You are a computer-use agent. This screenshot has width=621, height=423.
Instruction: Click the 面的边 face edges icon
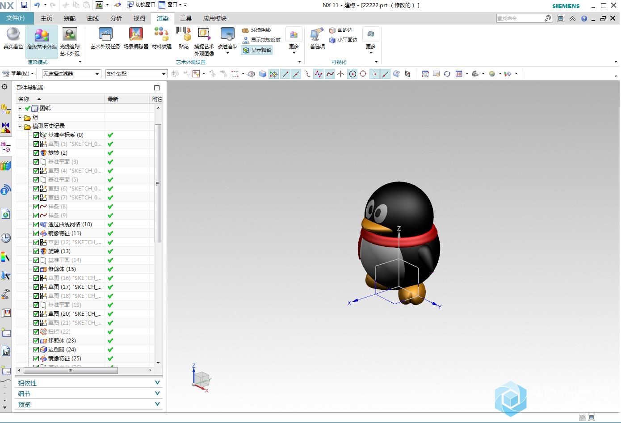(x=332, y=30)
